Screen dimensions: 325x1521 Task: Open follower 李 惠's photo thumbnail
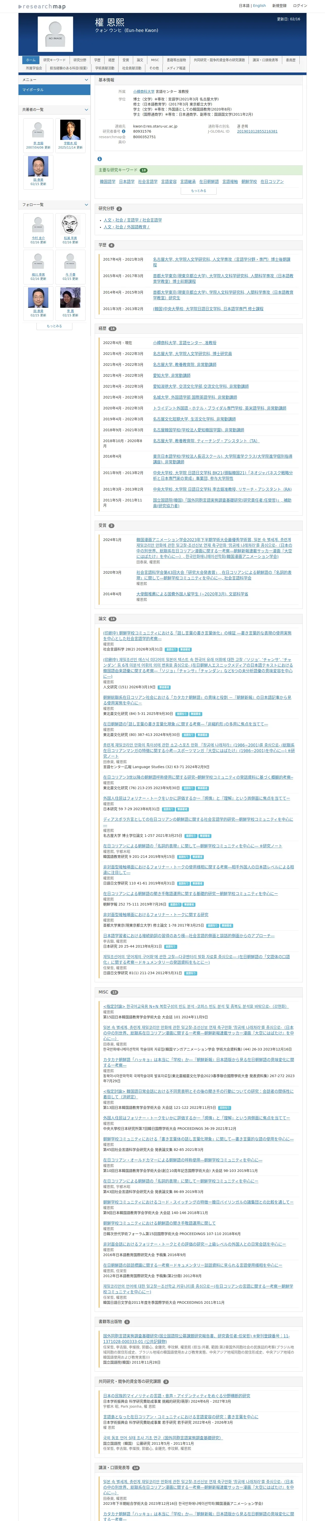70,298
